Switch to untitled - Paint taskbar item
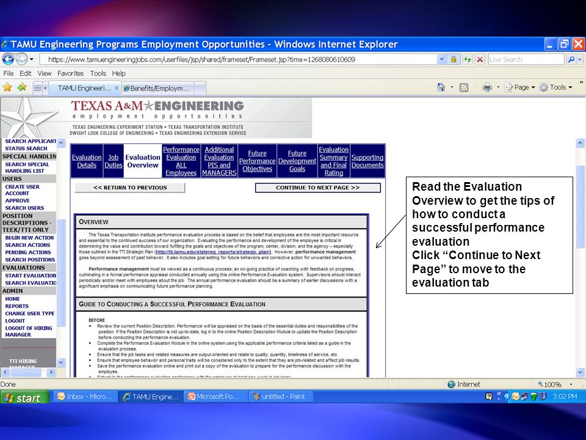 [x=281, y=397]
